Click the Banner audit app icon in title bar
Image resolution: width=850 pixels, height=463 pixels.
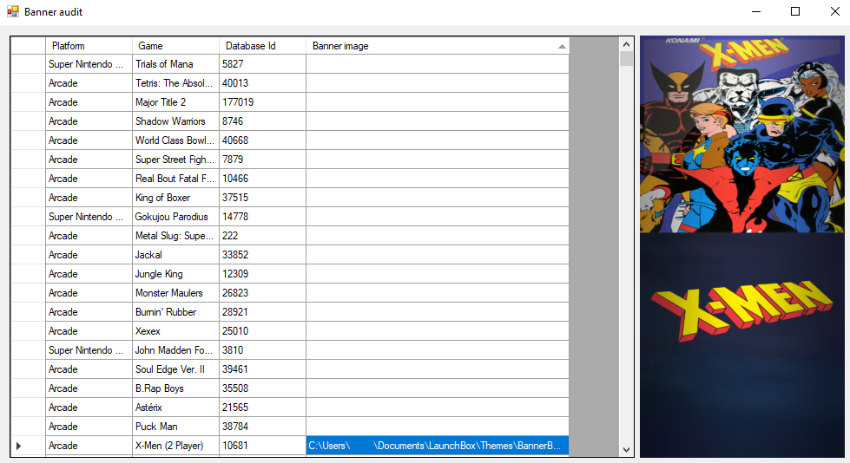tap(12, 11)
